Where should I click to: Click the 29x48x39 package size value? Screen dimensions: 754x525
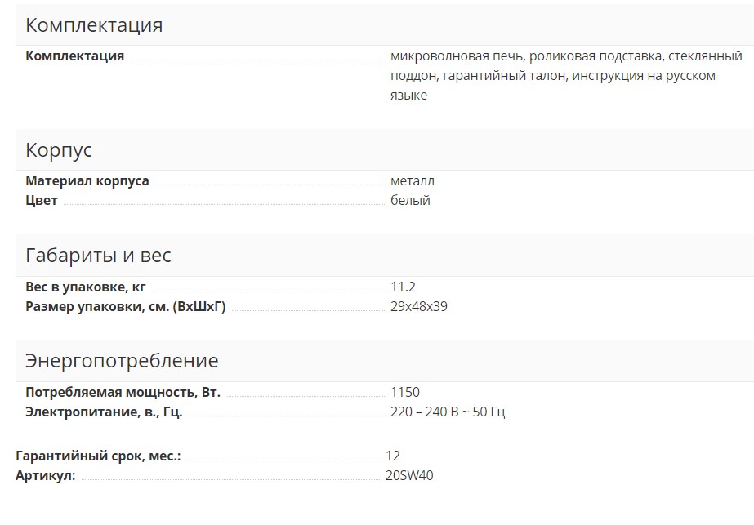coord(419,307)
